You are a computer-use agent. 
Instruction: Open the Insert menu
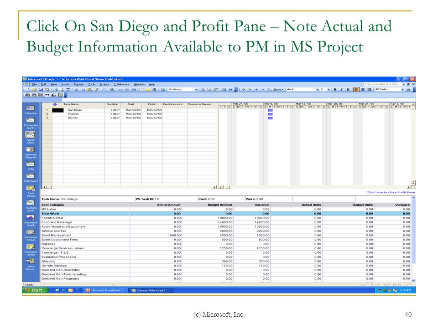point(65,84)
